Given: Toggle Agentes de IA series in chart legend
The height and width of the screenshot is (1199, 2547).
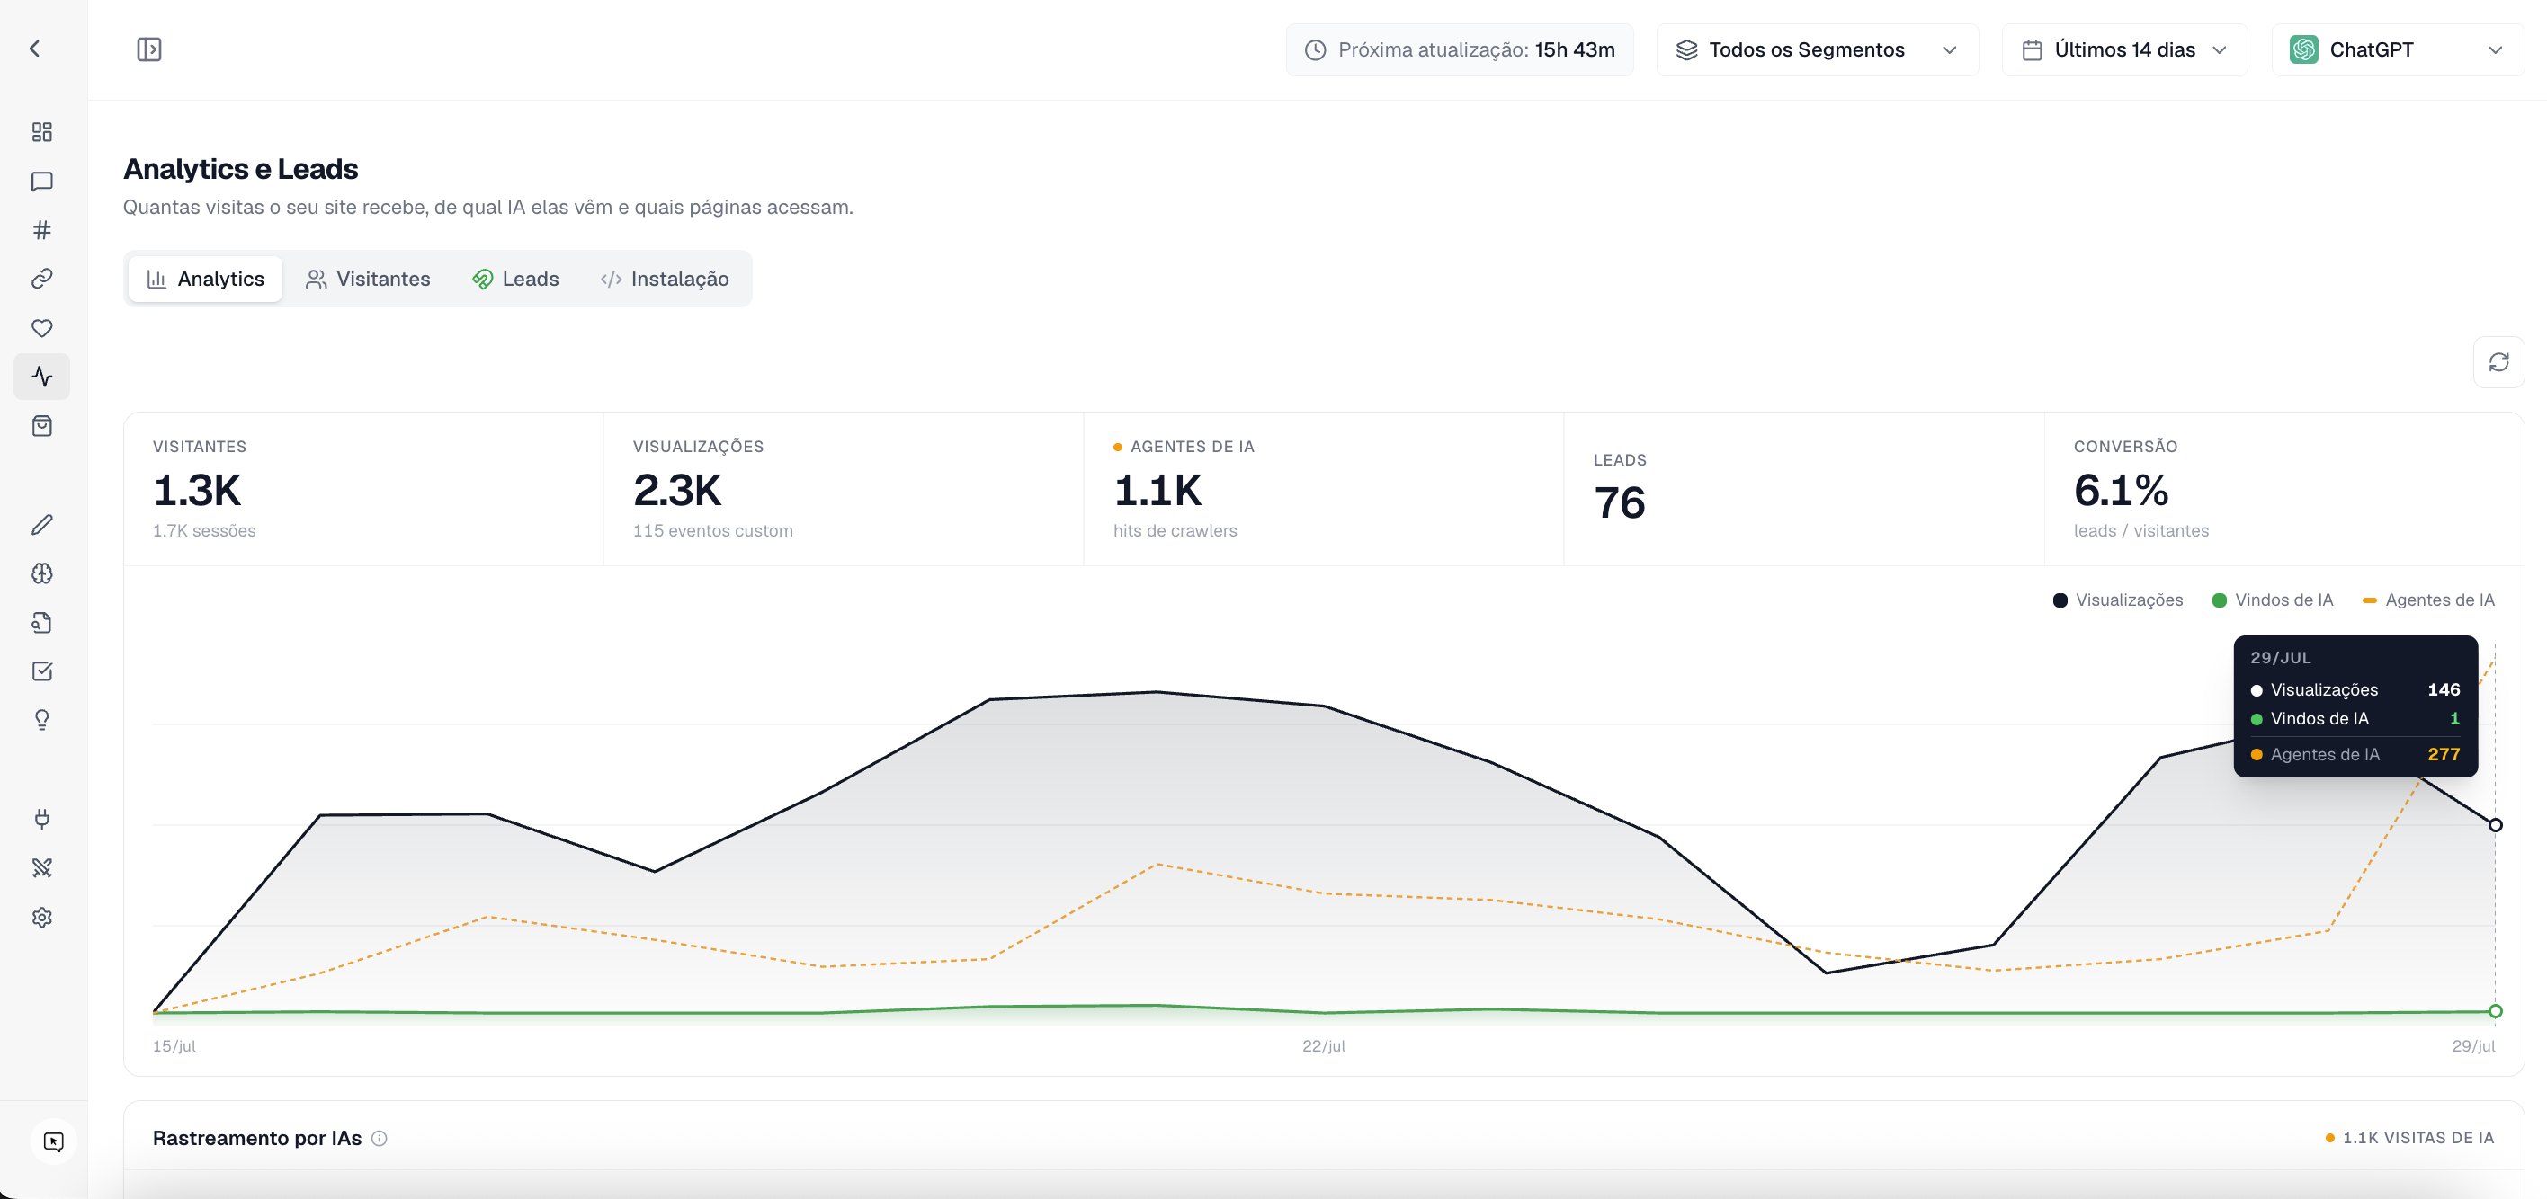Looking at the screenshot, I should tap(2428, 600).
